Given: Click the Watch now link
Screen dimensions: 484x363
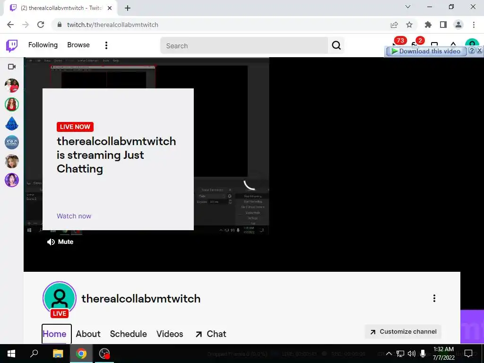Looking at the screenshot, I should pyautogui.click(x=74, y=216).
